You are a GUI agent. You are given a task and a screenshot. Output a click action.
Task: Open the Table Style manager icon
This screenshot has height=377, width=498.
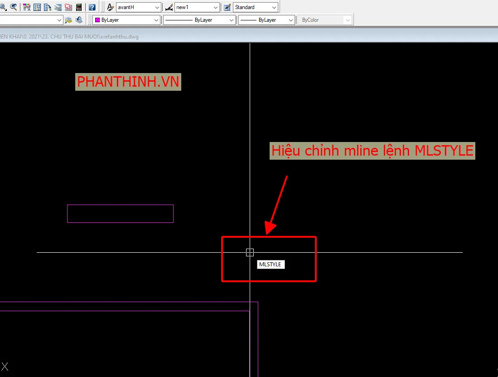[x=227, y=7]
